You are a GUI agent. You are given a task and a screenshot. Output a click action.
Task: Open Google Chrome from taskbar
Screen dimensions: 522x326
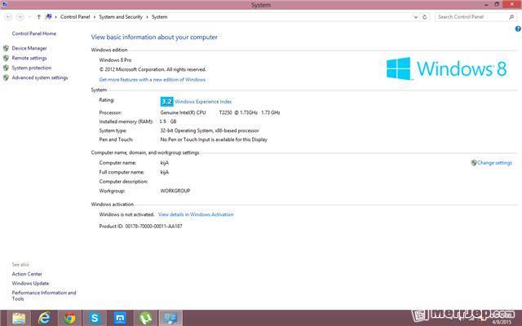point(69,319)
